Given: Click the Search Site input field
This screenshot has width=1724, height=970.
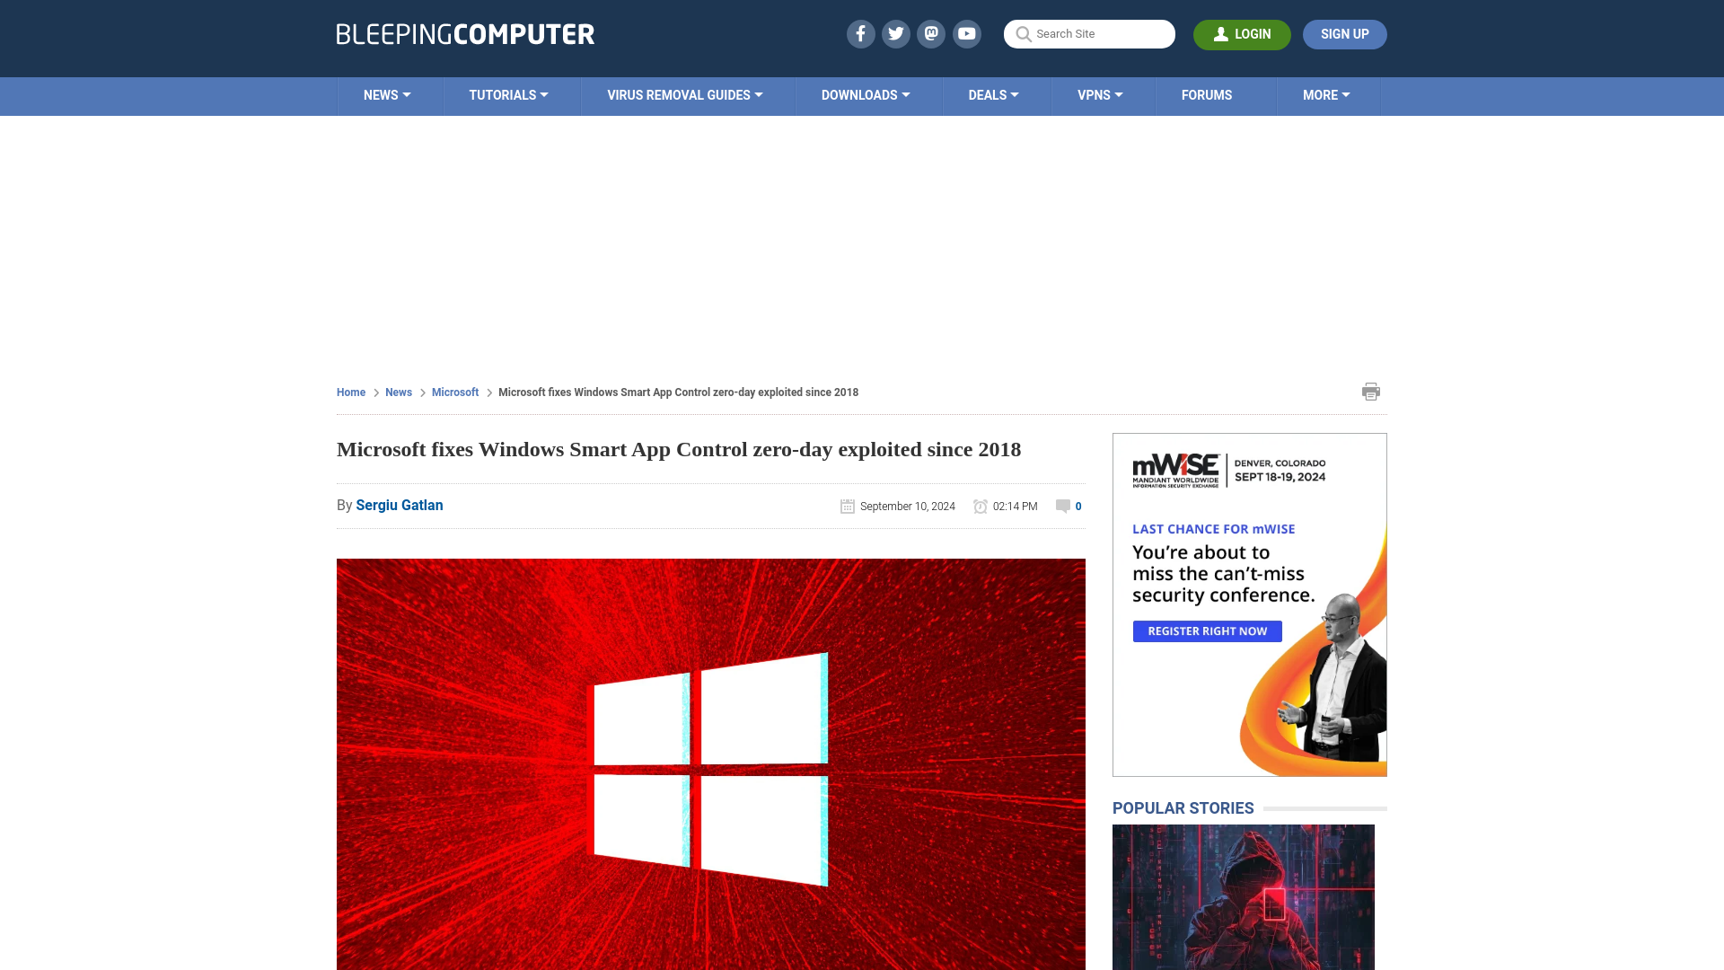Looking at the screenshot, I should [1089, 33].
